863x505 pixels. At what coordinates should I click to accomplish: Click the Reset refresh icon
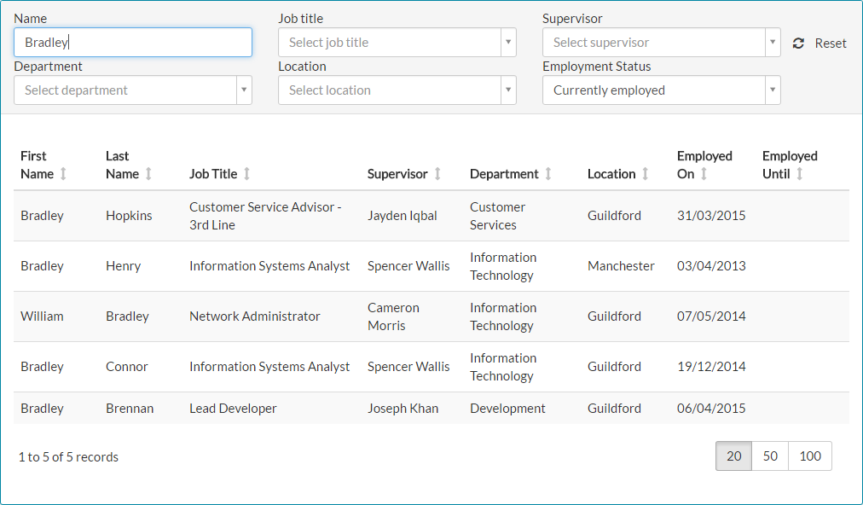click(x=798, y=44)
